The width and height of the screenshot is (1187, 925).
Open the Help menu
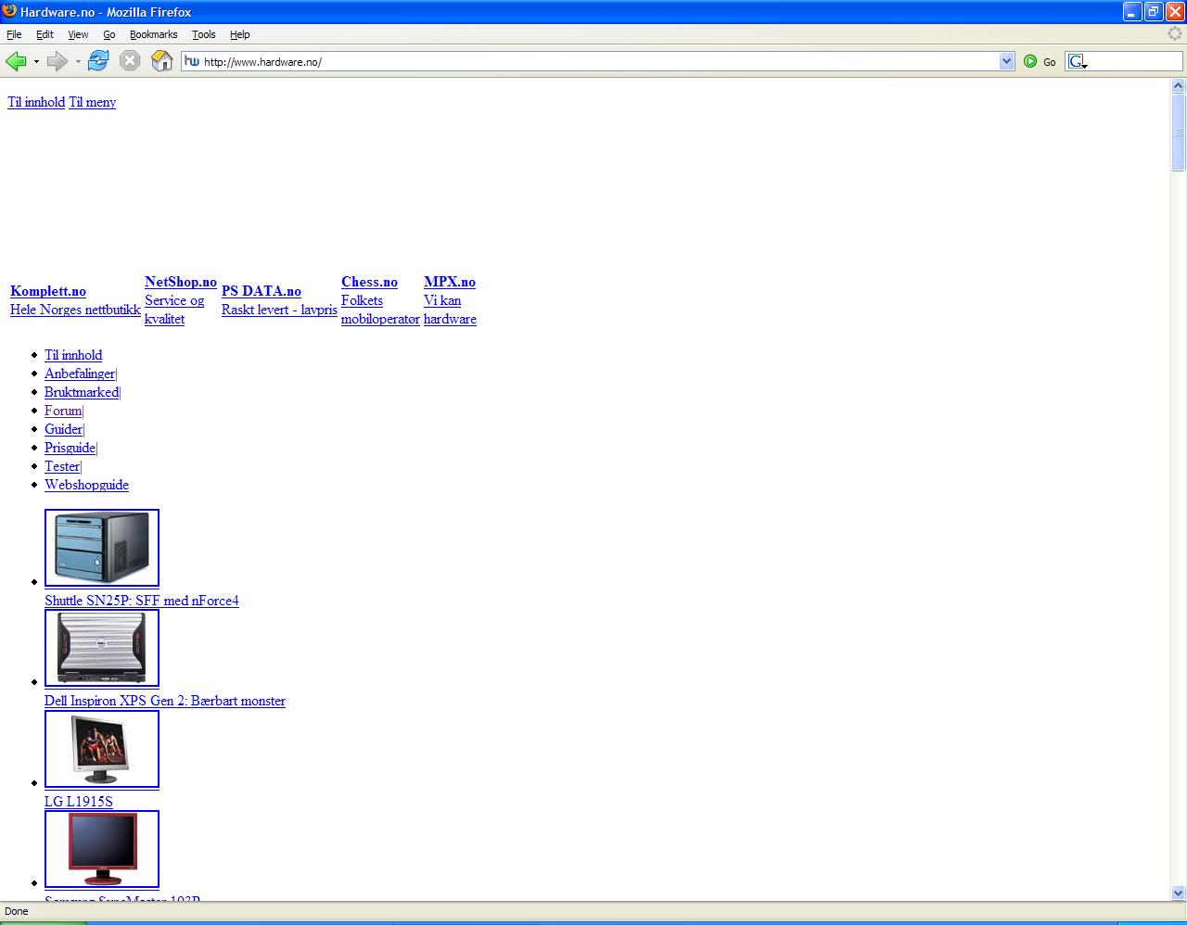coord(240,34)
